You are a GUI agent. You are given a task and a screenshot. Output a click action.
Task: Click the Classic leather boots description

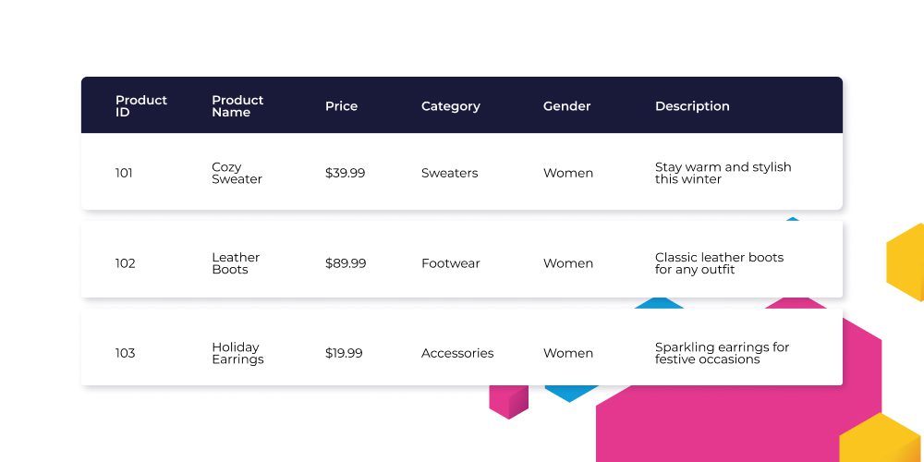coord(719,263)
